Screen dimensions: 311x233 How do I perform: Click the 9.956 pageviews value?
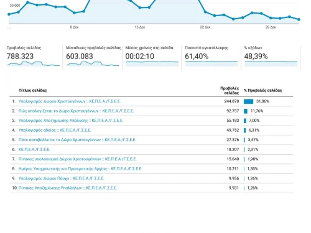tap(234, 178)
